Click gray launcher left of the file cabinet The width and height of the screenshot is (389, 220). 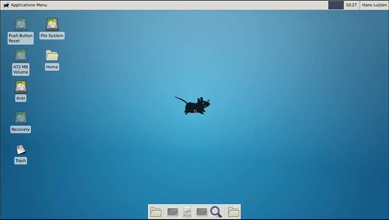[x=173, y=212]
